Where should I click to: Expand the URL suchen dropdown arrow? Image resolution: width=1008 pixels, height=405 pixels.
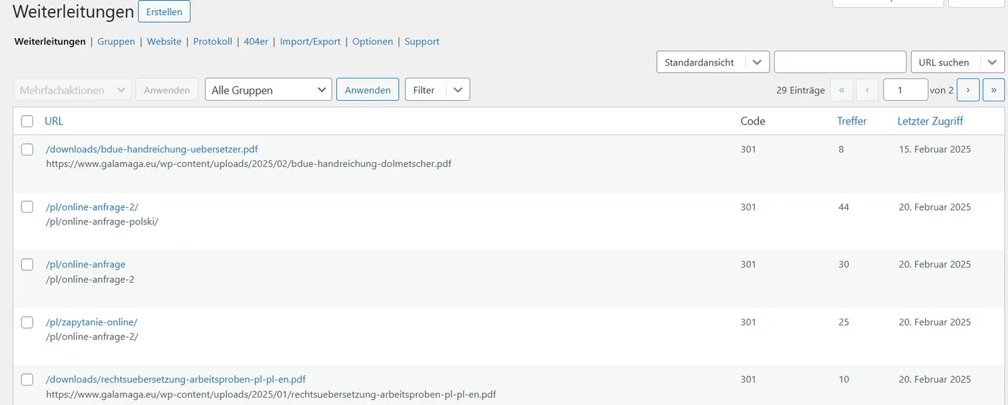point(991,62)
